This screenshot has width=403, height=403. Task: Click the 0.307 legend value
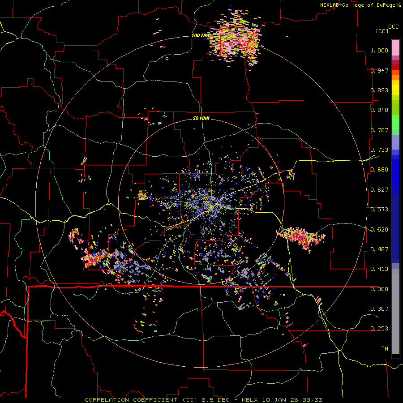[x=379, y=309]
